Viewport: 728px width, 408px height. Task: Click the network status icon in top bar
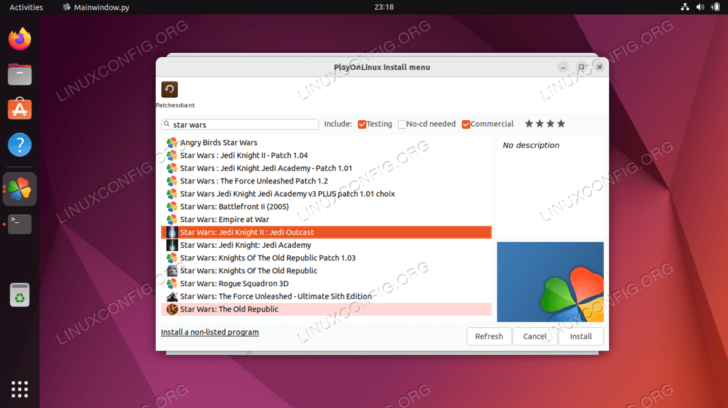[684, 7]
